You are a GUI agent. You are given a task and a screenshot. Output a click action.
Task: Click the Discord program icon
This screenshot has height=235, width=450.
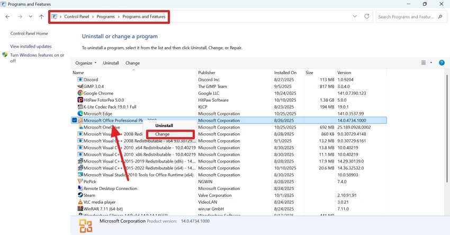[x=80, y=79]
